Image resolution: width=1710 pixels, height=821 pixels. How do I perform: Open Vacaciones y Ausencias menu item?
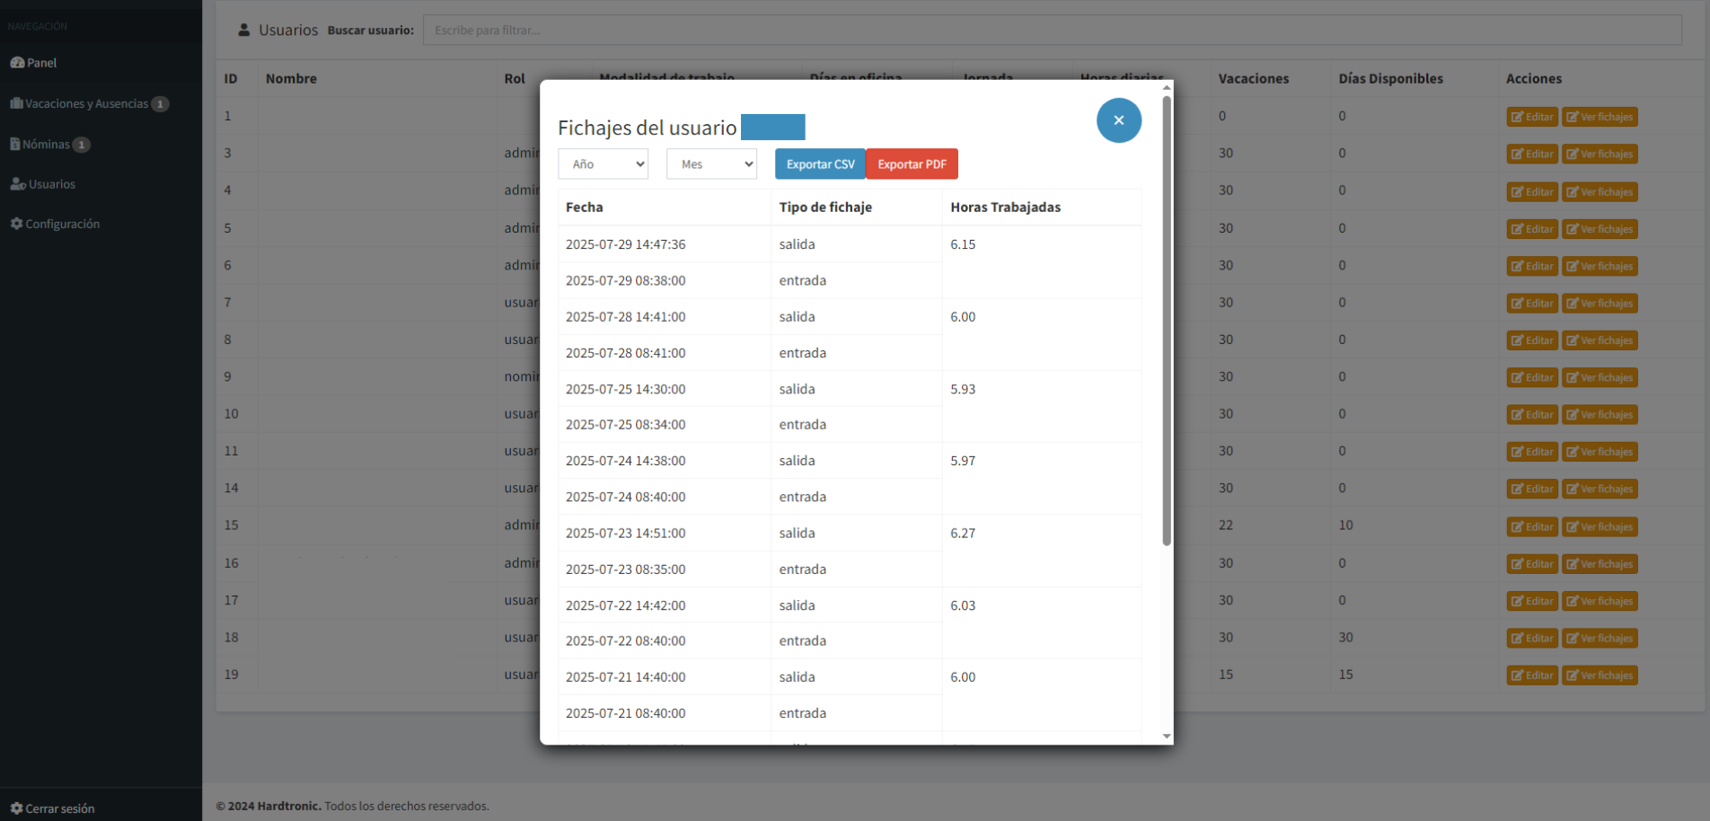pos(86,103)
